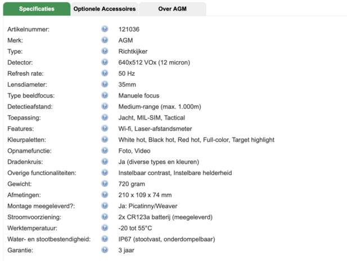
Task: Select detector value 640x512 VOx
Action: pos(154,62)
